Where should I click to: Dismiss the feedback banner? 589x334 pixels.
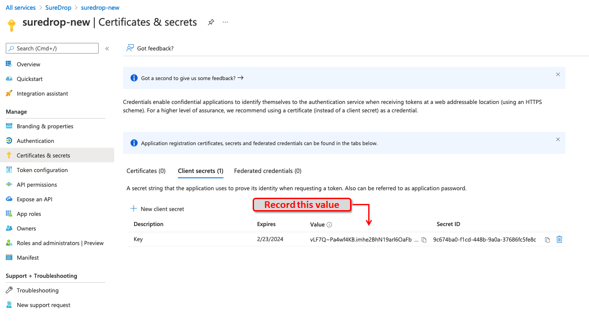tap(558, 74)
